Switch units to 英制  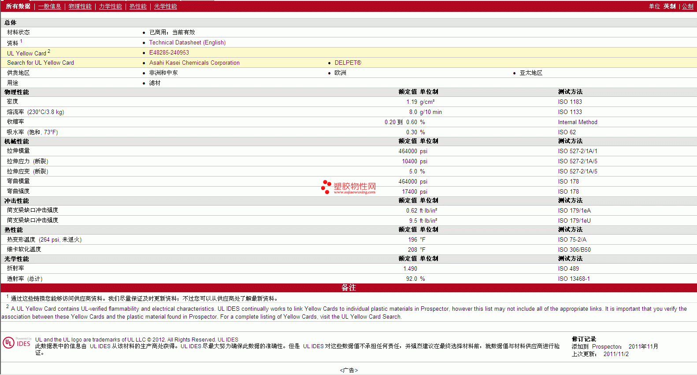[x=670, y=6]
